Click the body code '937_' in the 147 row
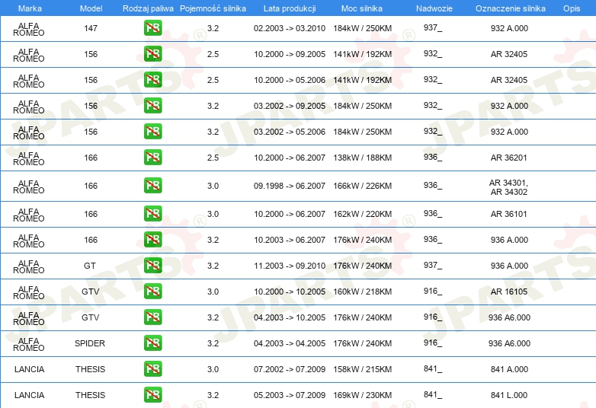 pyautogui.click(x=433, y=27)
